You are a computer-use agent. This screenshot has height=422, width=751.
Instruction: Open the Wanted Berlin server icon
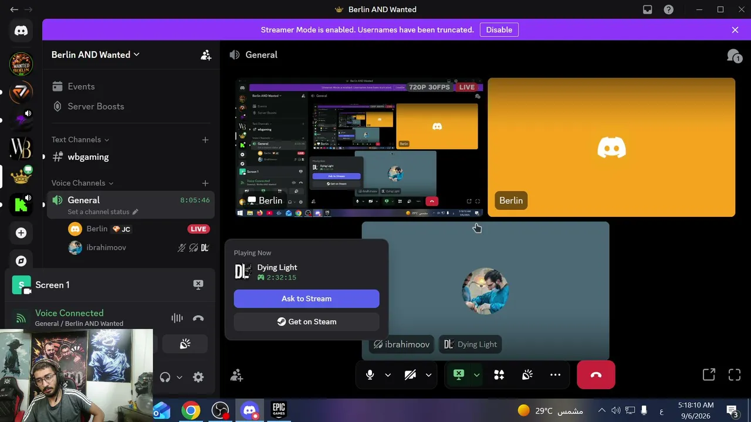point(21,63)
